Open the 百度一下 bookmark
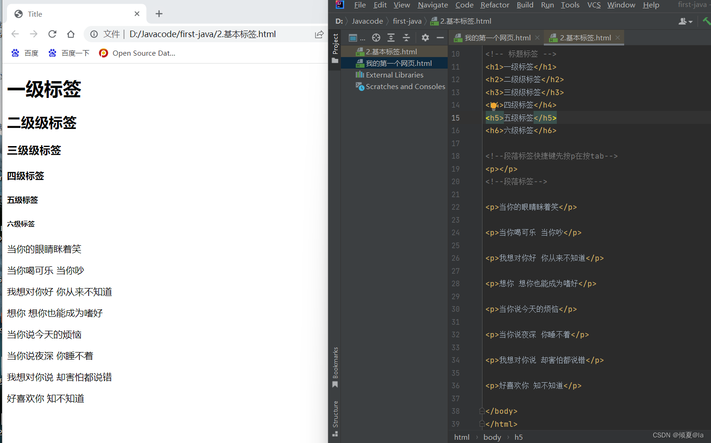Viewport: 711px width, 443px height. (69, 53)
